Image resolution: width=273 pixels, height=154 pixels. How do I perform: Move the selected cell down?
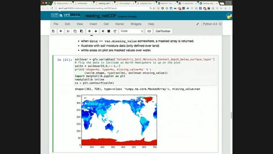[96, 31]
